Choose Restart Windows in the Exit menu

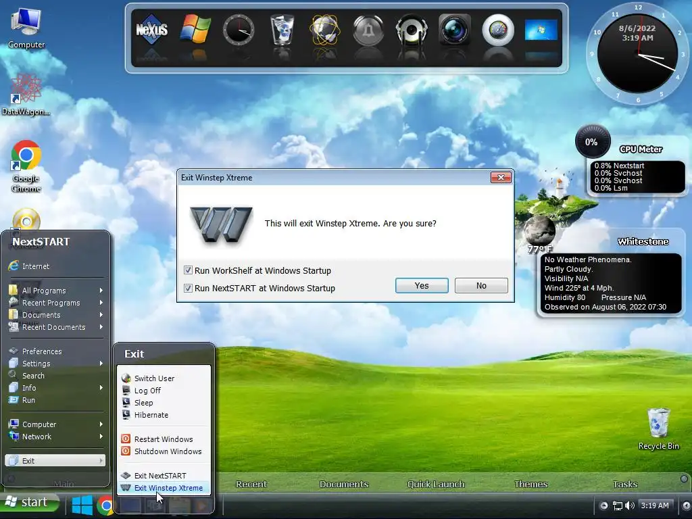164,439
